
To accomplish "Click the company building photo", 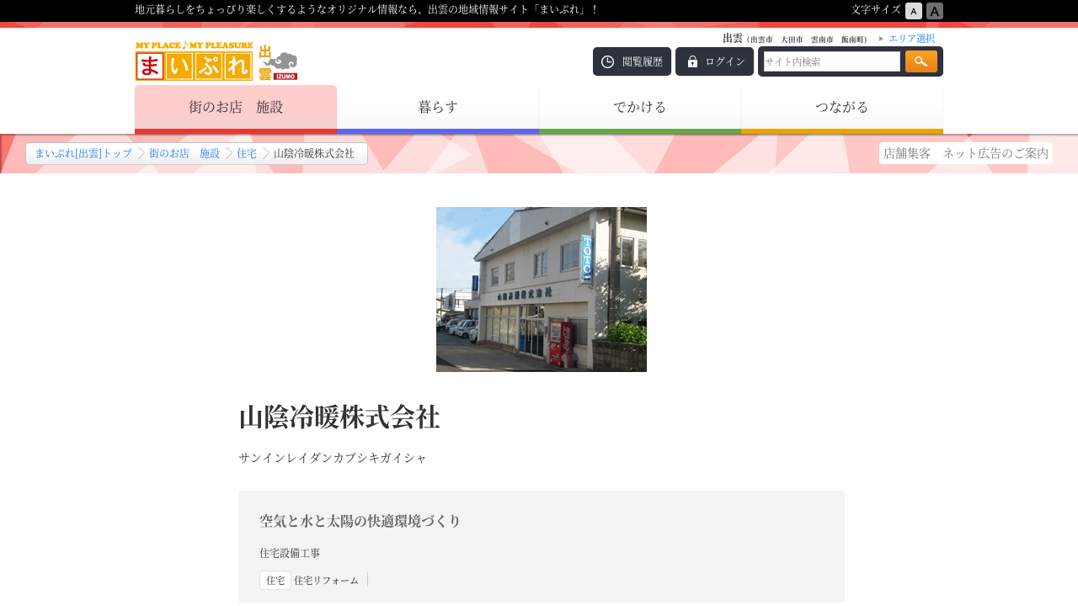I will pos(542,290).
